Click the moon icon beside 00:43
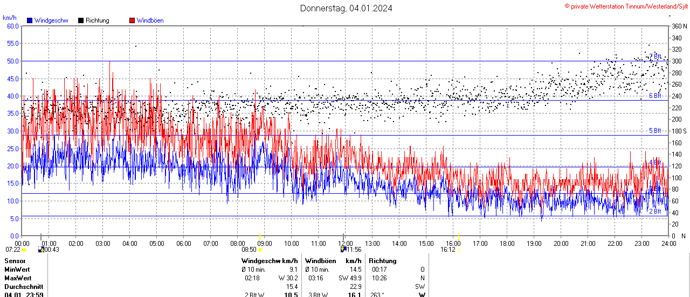Screen dimensions: 690x297 [41, 250]
